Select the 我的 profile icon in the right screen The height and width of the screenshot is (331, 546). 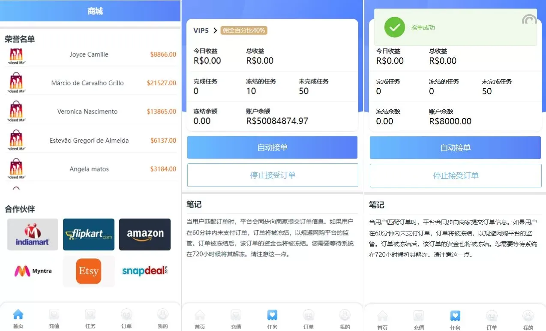click(528, 316)
